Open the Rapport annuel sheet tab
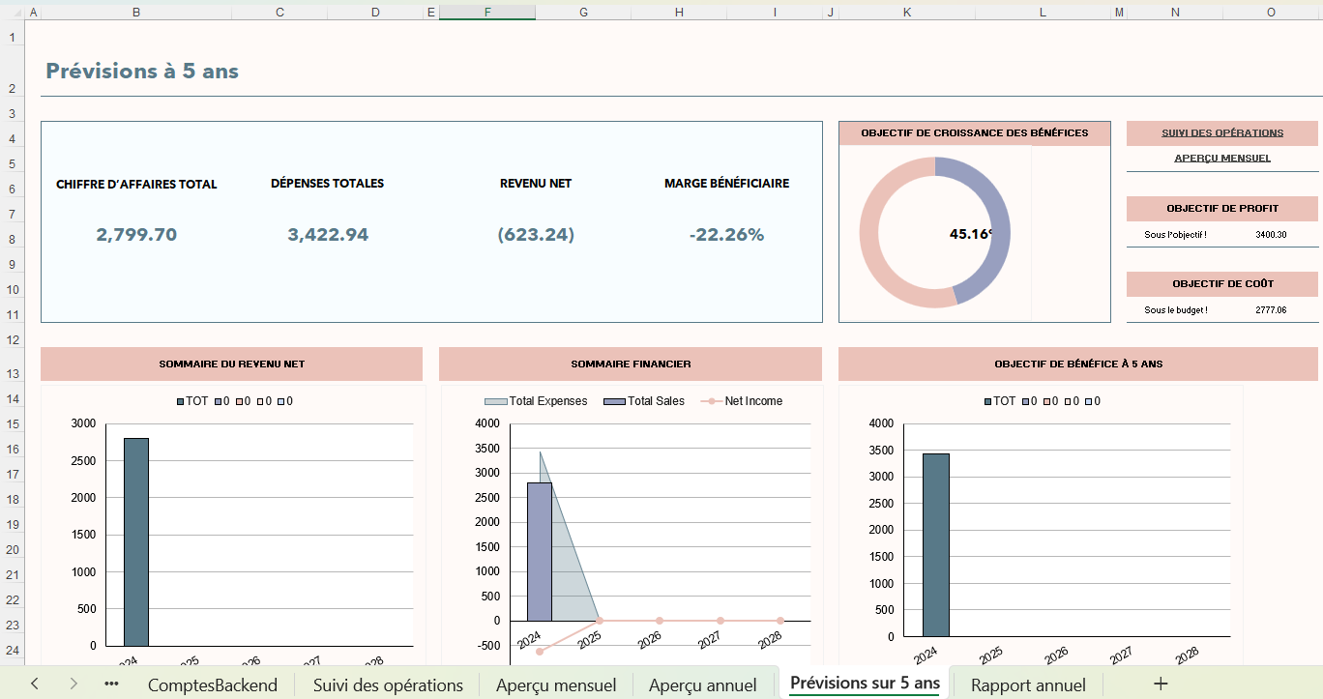The height and width of the screenshot is (699, 1323). (x=1028, y=684)
